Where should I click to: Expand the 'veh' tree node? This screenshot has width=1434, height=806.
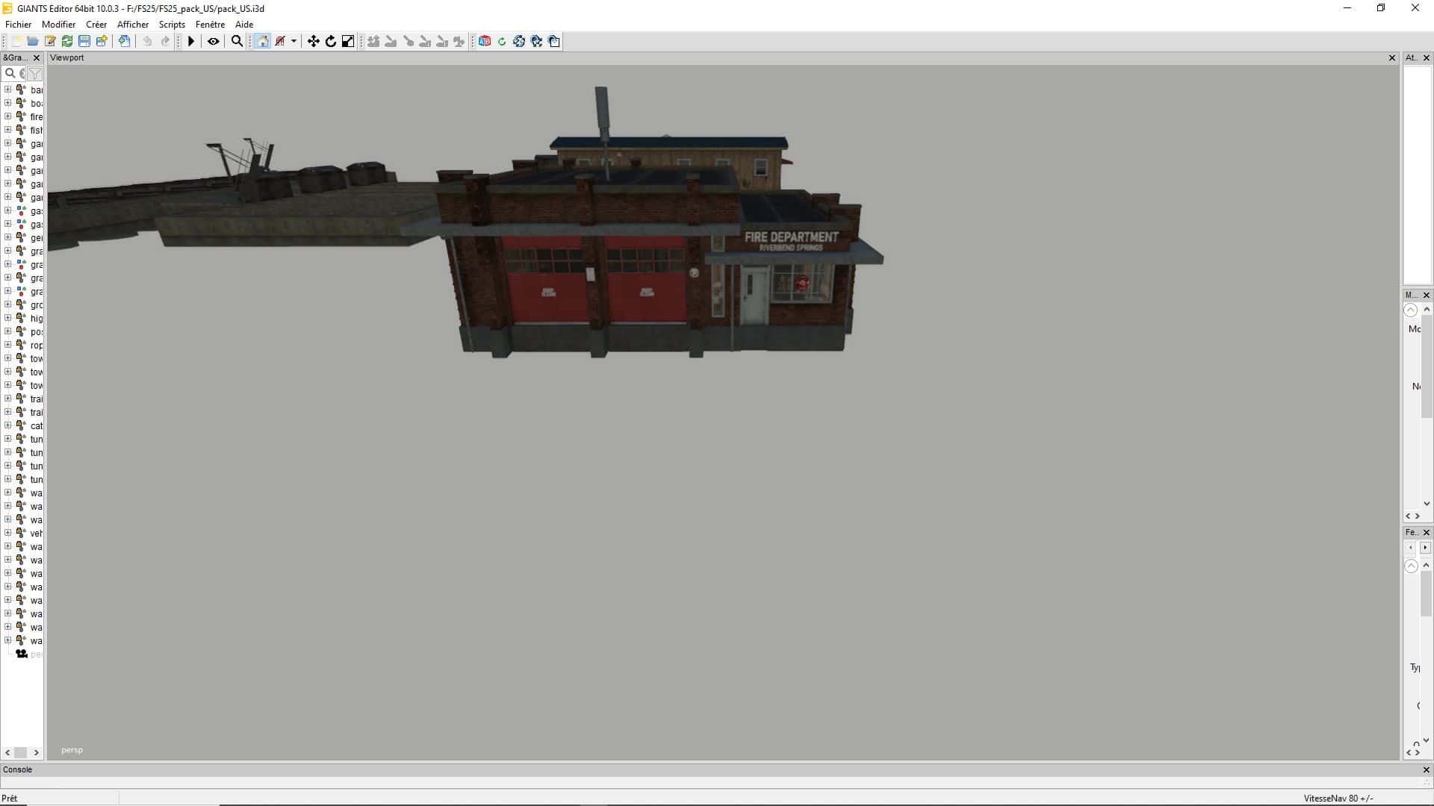coord(7,533)
